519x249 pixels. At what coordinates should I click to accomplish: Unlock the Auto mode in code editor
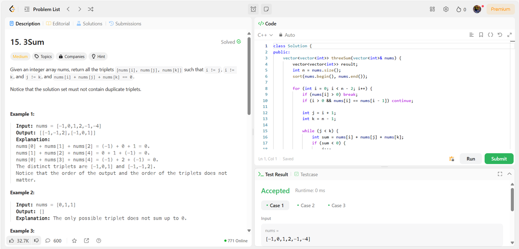280,35
